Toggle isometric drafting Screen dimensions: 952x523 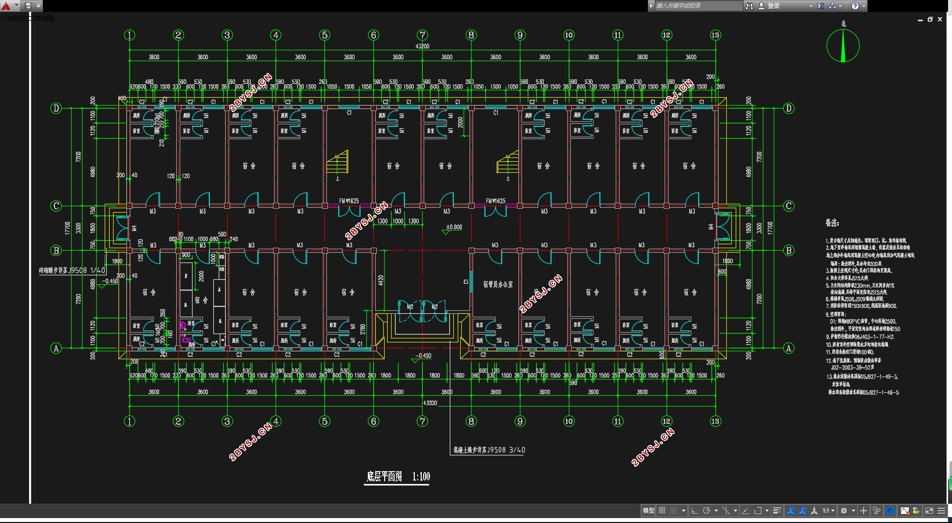pos(726,511)
